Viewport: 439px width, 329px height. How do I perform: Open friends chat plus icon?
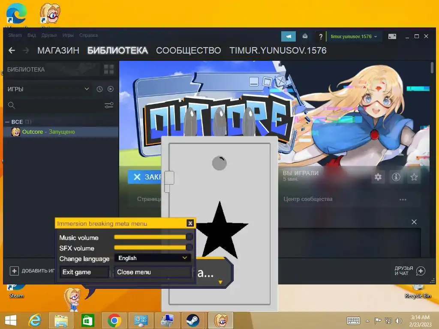point(421,271)
